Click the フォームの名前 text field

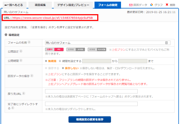108,43
